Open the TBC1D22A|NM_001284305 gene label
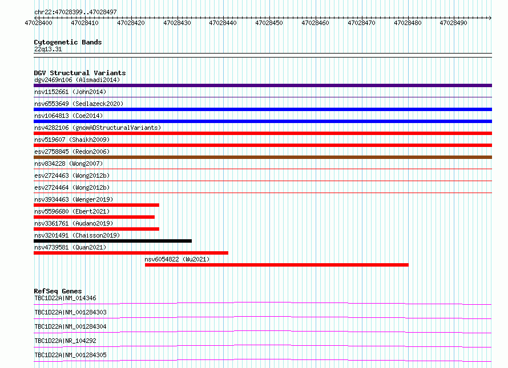 pyautogui.click(x=70, y=355)
